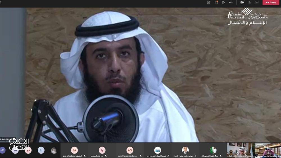The width and height of the screenshot is (281, 158).
Task: Expand the +63 overflow participants list
Action: tap(3, 150)
